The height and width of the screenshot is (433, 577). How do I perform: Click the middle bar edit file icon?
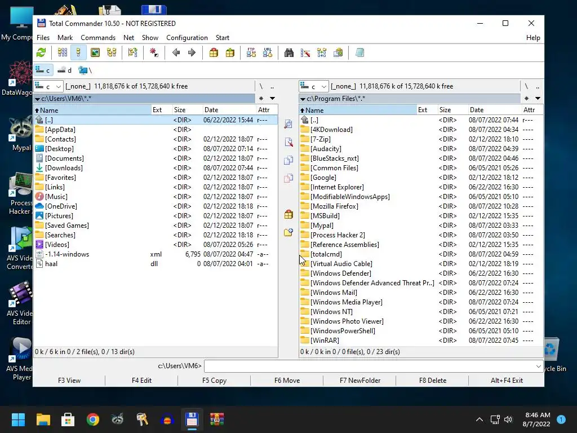click(x=288, y=142)
